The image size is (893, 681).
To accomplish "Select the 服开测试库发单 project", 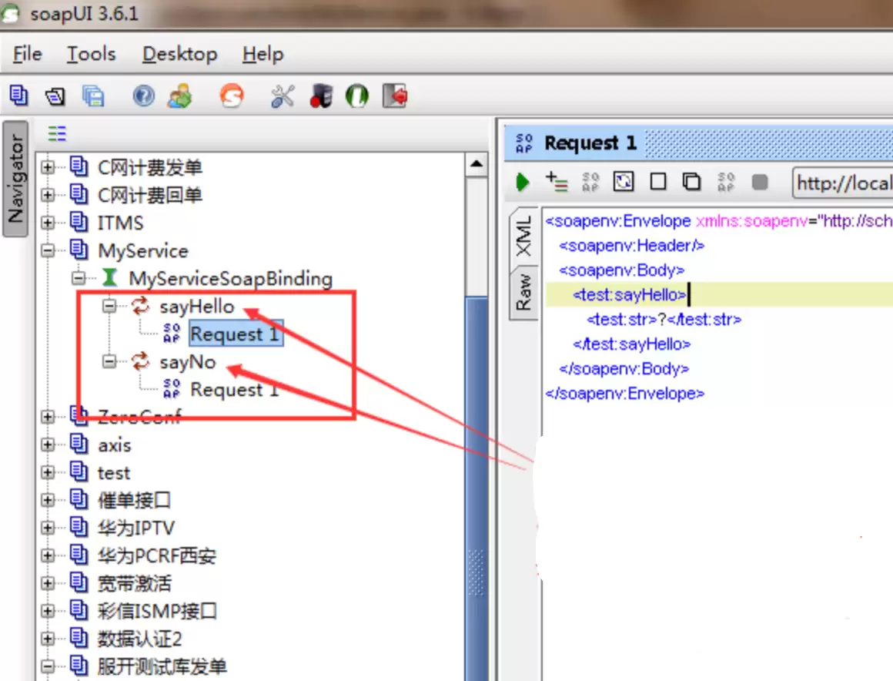I will pyautogui.click(x=162, y=667).
